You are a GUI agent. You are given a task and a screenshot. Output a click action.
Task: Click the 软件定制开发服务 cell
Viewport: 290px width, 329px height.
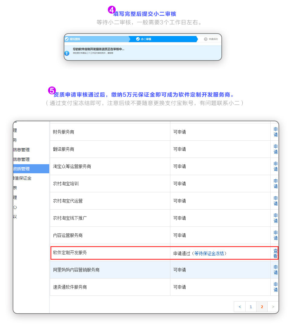pyautogui.click(x=111, y=252)
